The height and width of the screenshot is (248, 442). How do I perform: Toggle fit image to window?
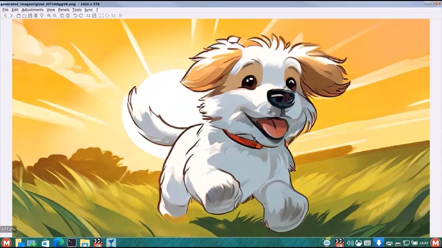(101, 15)
